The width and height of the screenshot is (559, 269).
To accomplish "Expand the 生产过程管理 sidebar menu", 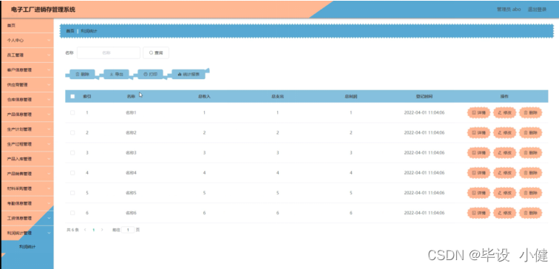I will 27,144.
